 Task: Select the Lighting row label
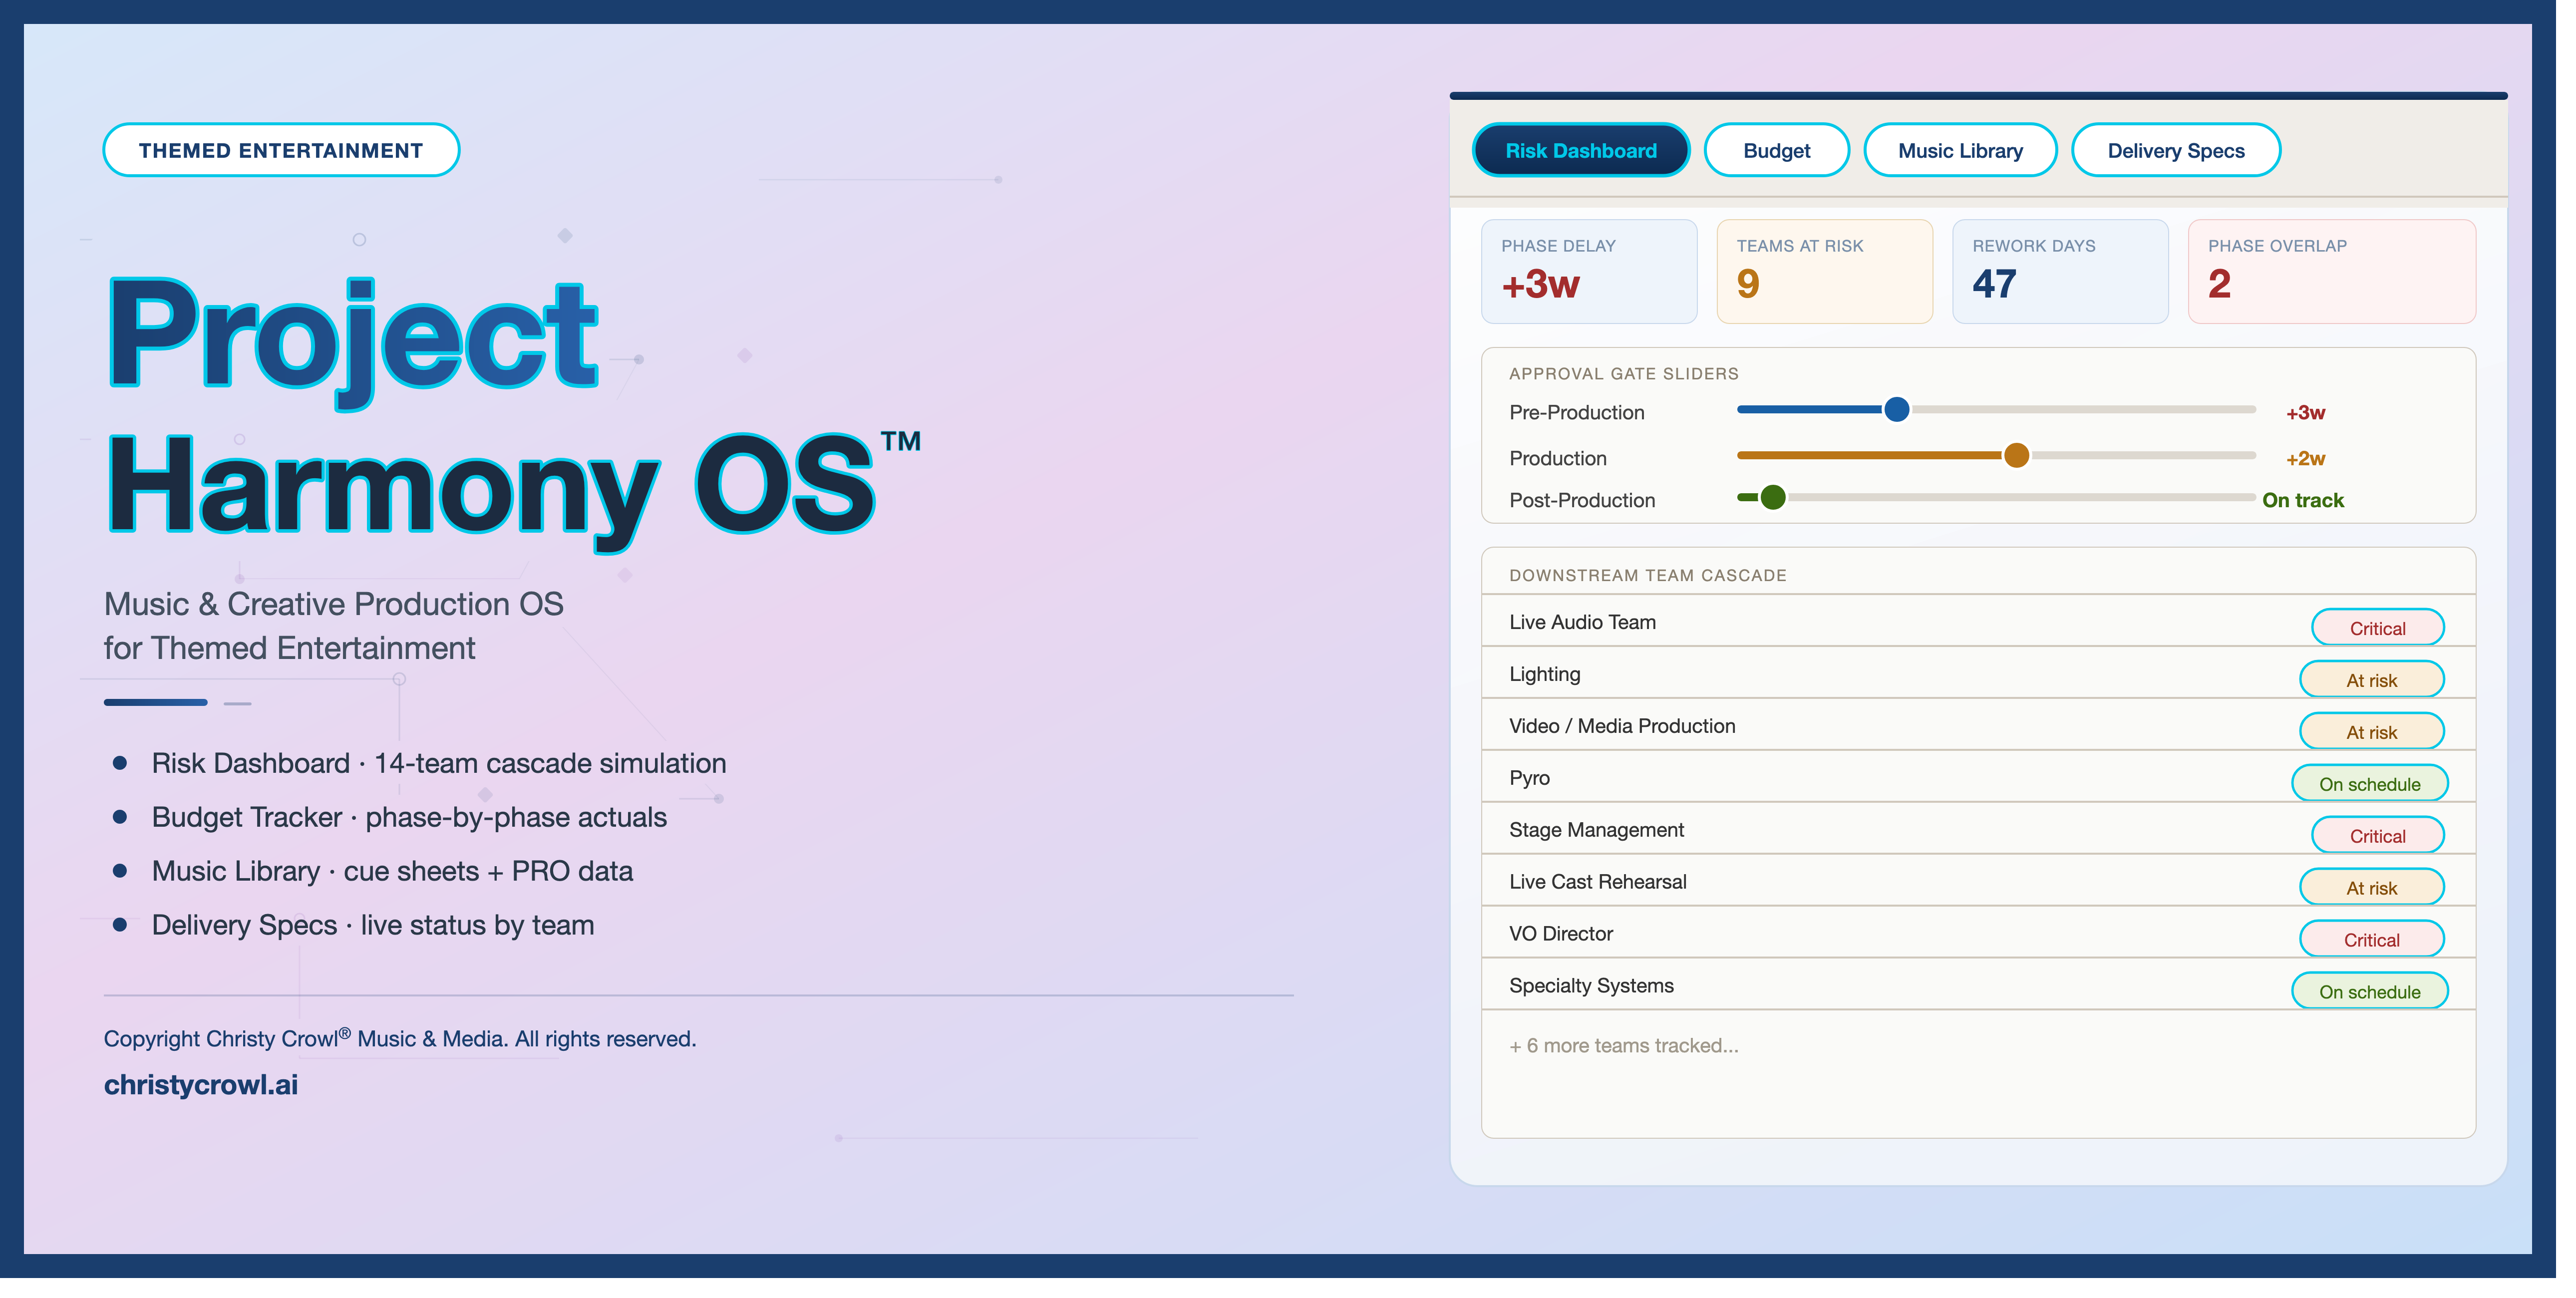1545,674
